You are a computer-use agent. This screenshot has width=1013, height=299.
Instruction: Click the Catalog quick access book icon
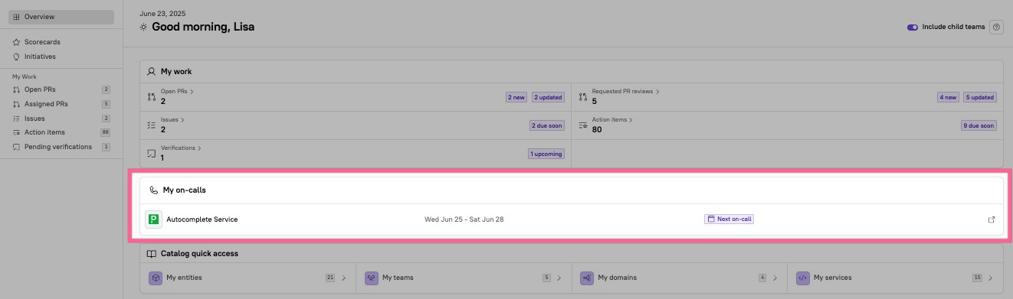pyautogui.click(x=152, y=254)
